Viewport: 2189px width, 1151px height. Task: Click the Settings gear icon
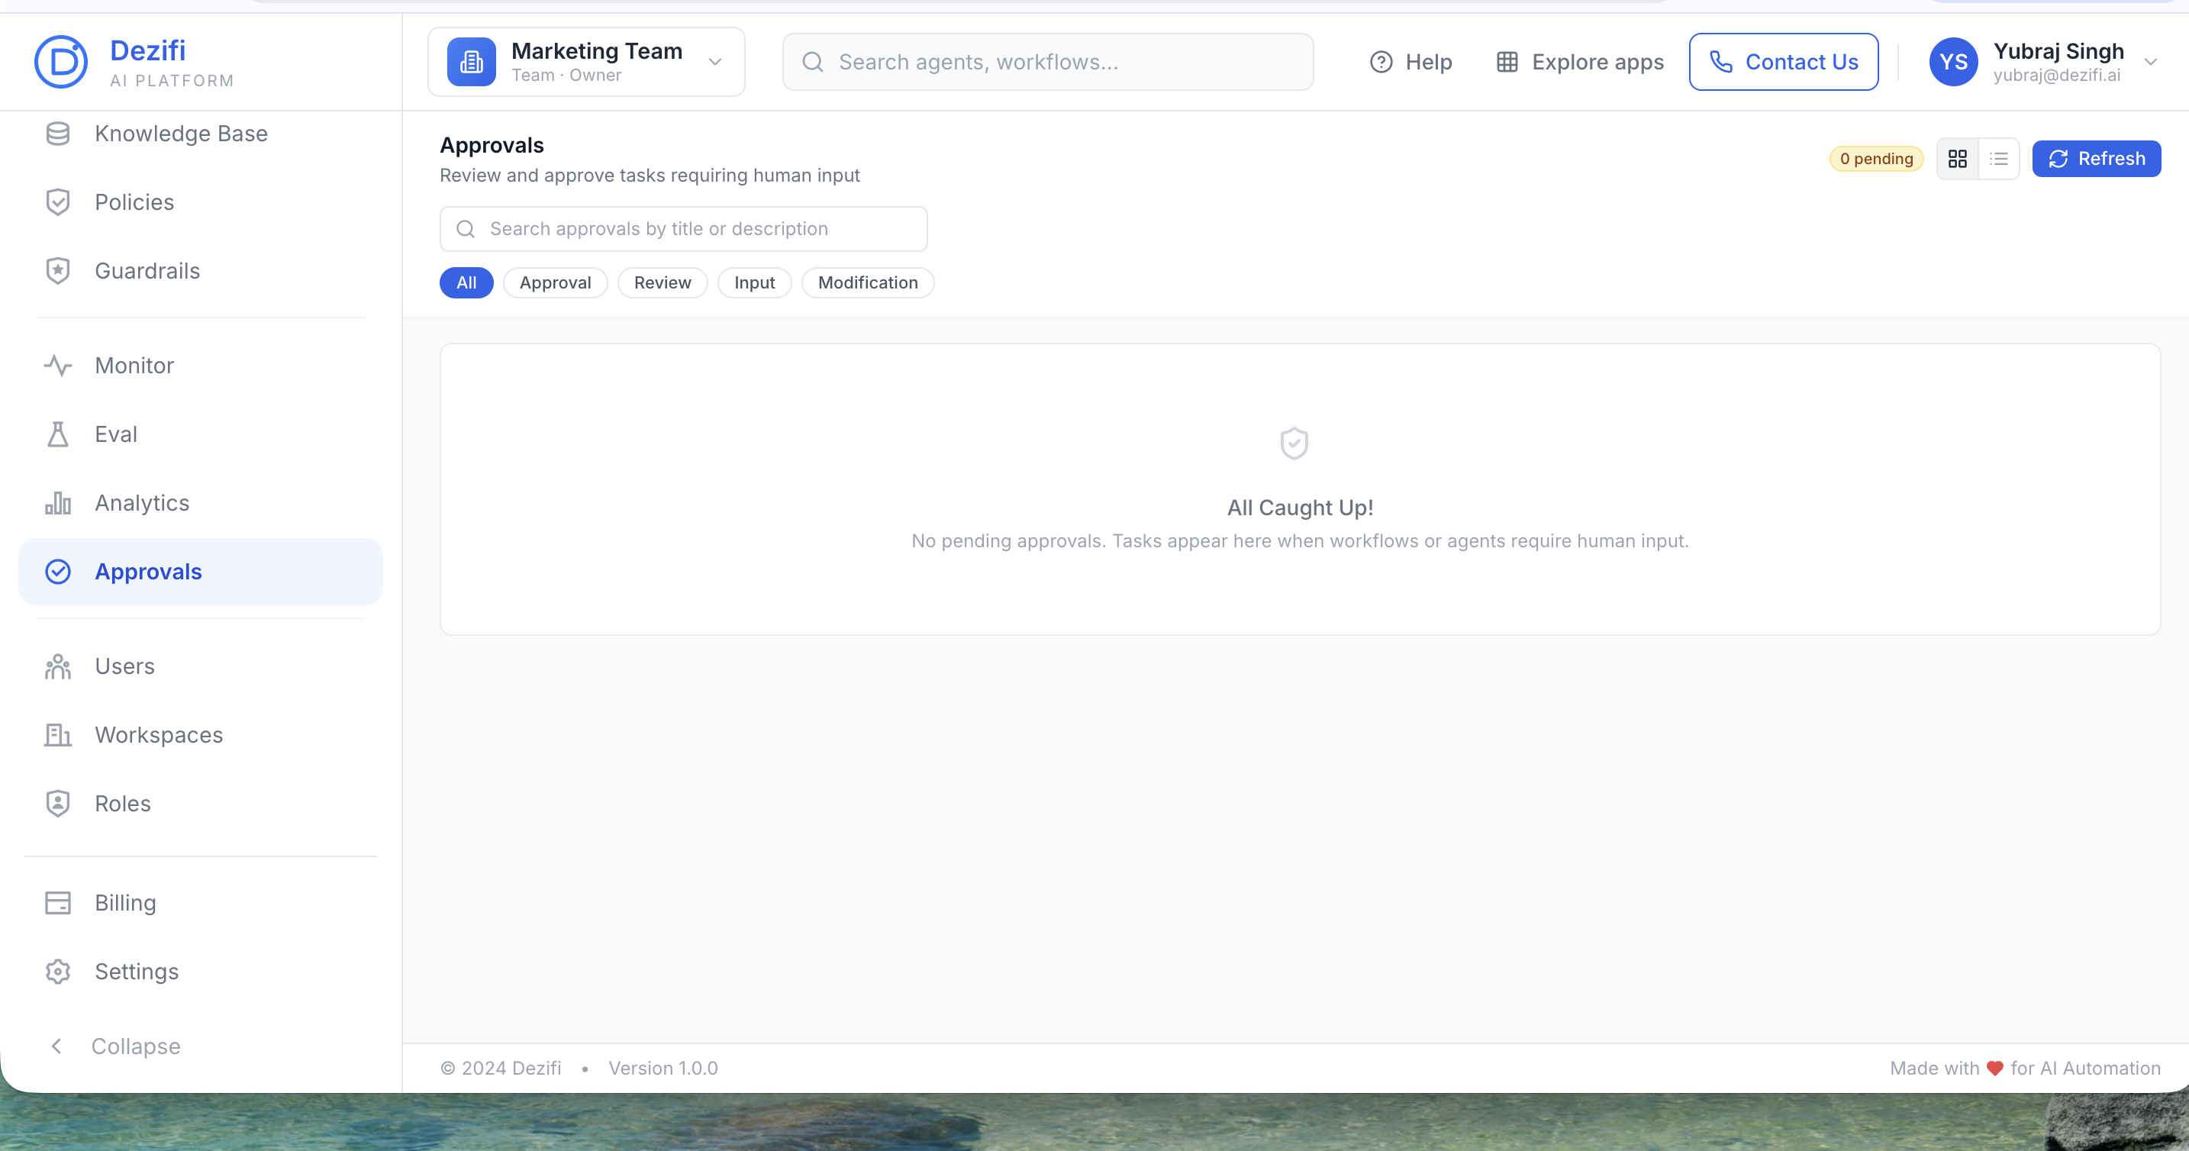58,972
